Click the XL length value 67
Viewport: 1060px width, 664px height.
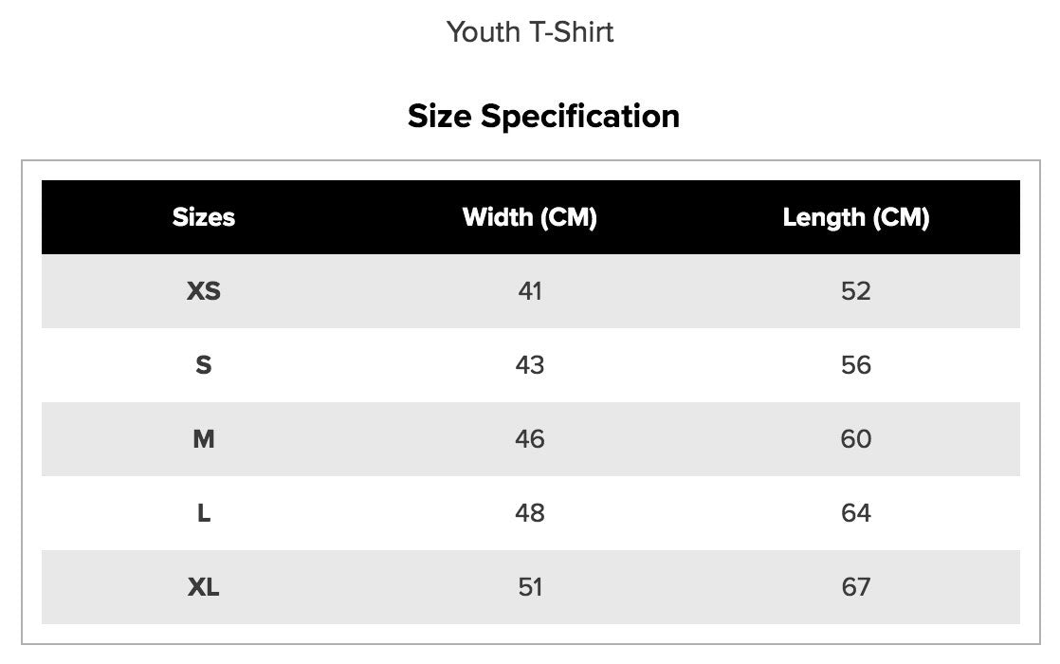click(855, 587)
